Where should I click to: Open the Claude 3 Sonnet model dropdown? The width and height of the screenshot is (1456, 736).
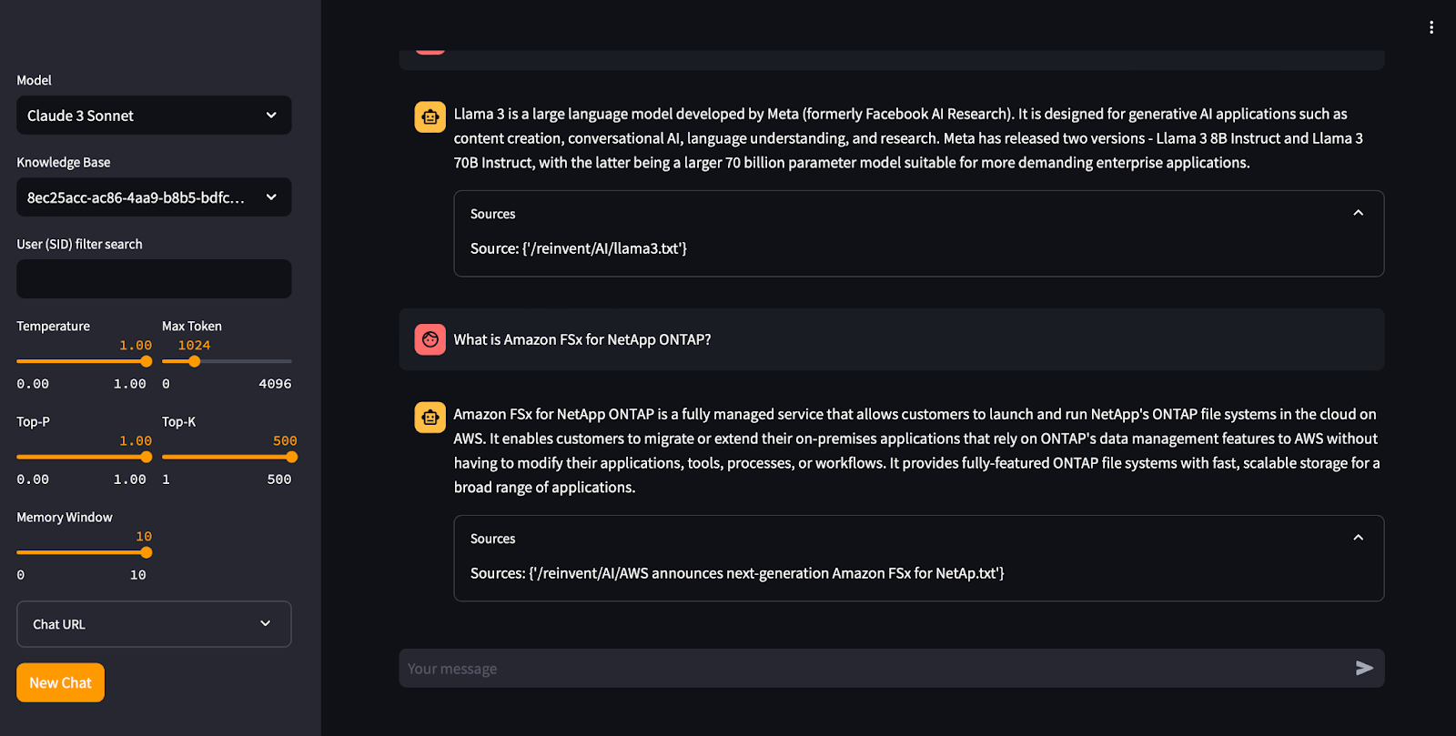[x=154, y=116]
